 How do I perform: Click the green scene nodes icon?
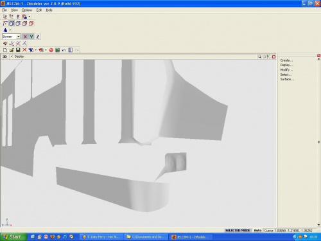coord(57,50)
